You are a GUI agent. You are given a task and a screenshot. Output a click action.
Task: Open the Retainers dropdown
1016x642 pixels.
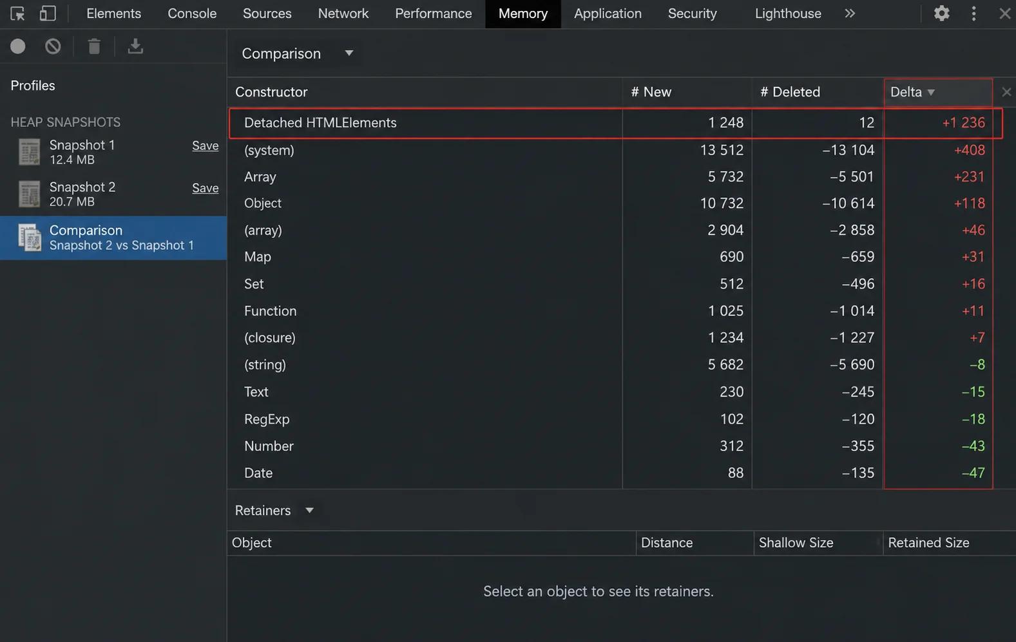[x=274, y=511]
